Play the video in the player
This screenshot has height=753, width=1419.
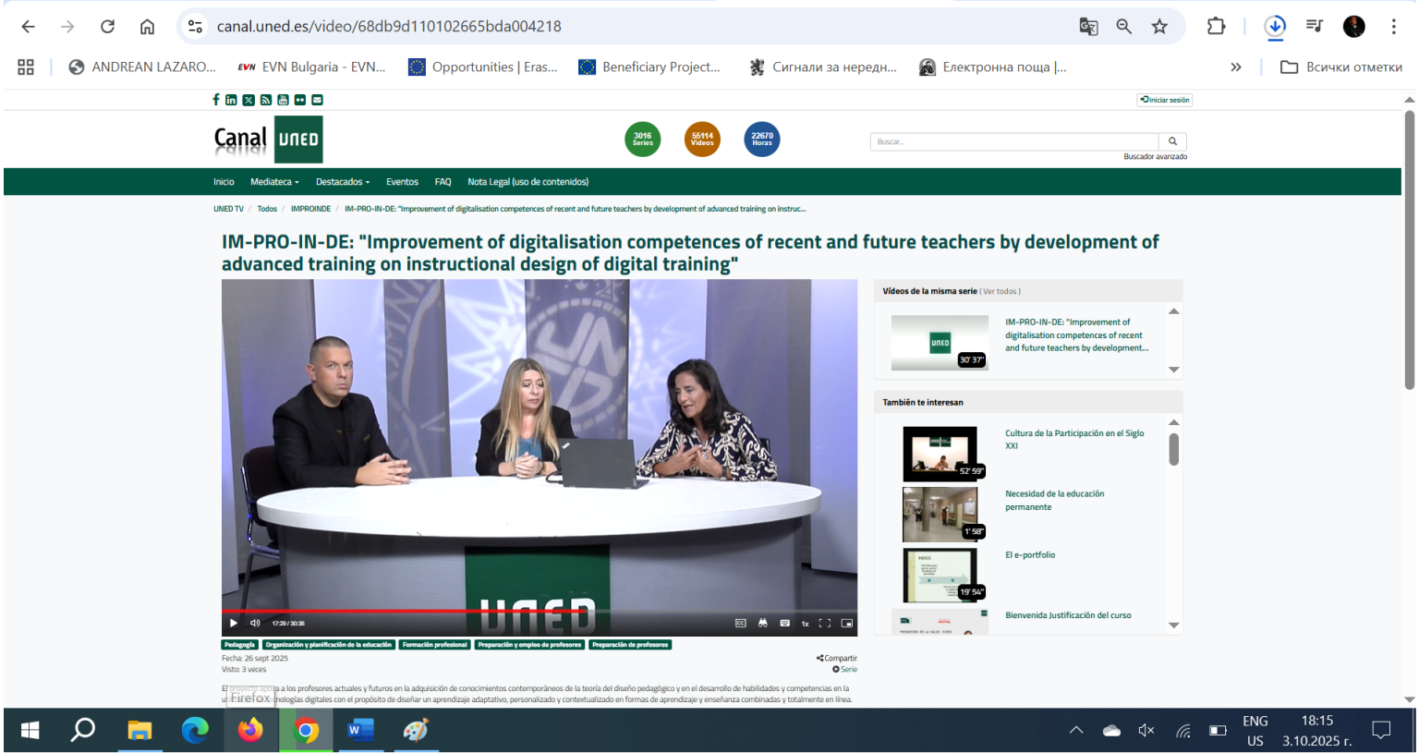click(233, 623)
